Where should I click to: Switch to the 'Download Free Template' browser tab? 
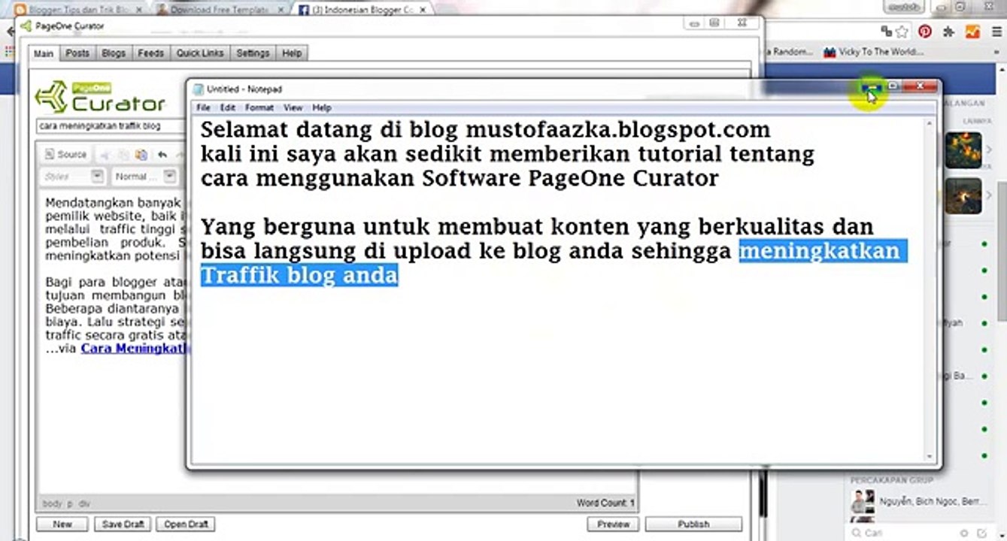218,11
